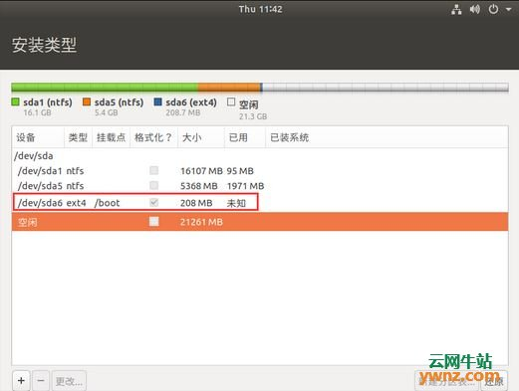Open the power icon in top bar
This screenshot has width=519, height=391.
(493, 9)
